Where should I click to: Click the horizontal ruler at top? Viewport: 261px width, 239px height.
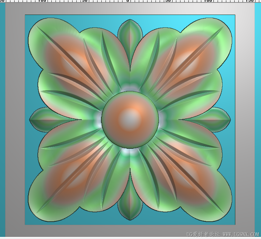pos(130,1)
